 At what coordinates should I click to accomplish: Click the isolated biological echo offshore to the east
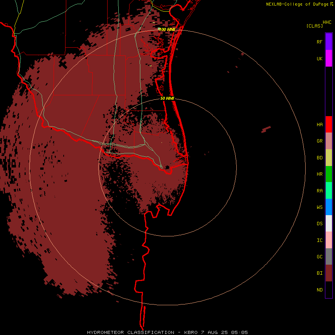point(266,129)
